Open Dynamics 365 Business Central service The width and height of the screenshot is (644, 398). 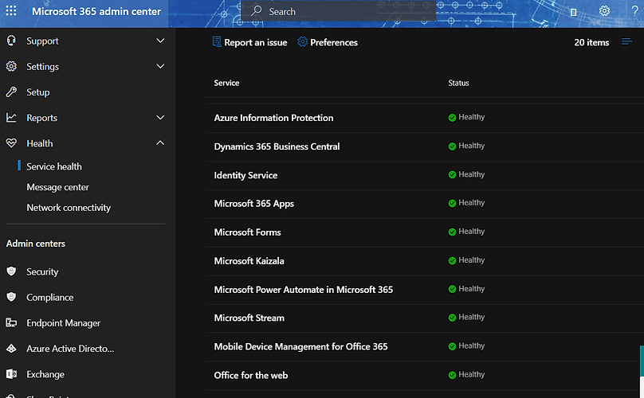tap(277, 146)
